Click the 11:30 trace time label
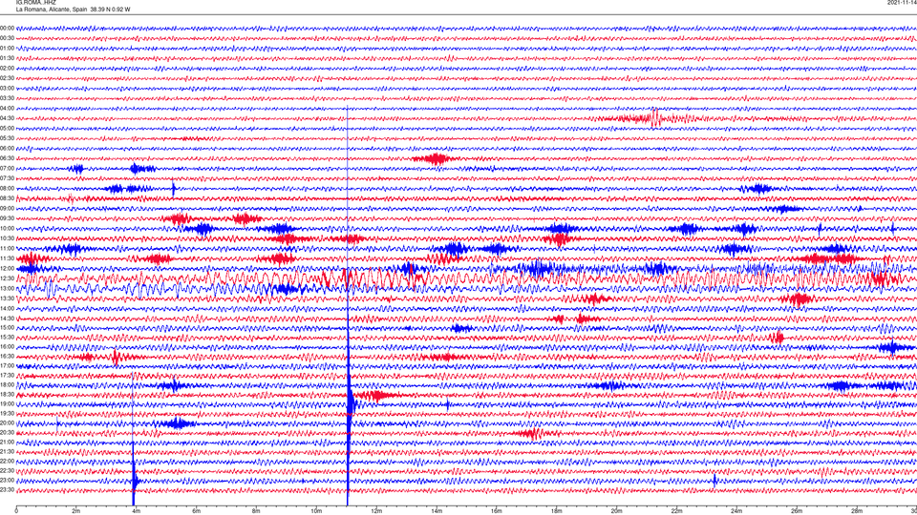Screen dimensions: 917x515 (7, 258)
